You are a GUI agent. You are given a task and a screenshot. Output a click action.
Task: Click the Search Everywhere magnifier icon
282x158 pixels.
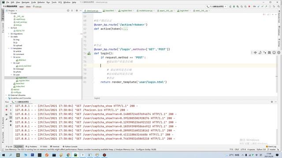pos(278,7)
